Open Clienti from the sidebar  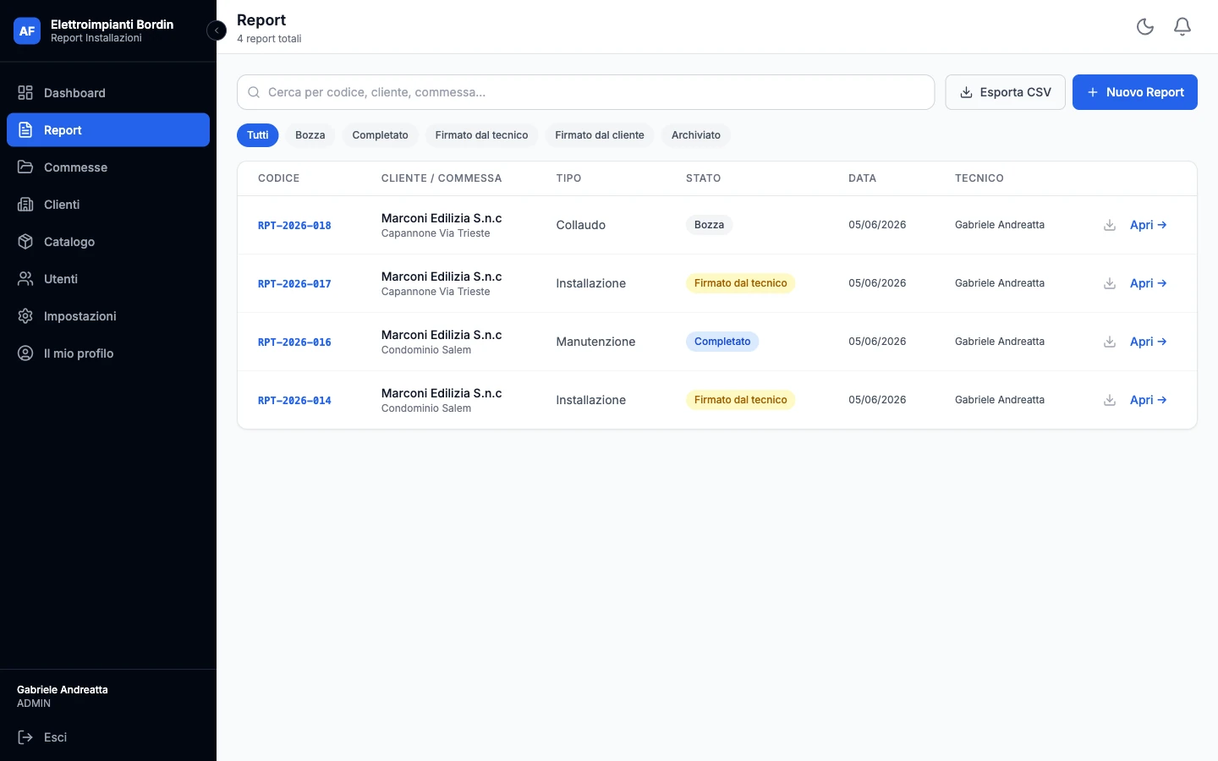108,205
